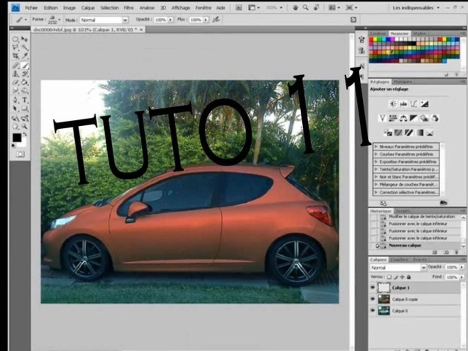Open the options bar Opacité slider arrow
The width and height of the screenshot is (468, 351).
171,19
